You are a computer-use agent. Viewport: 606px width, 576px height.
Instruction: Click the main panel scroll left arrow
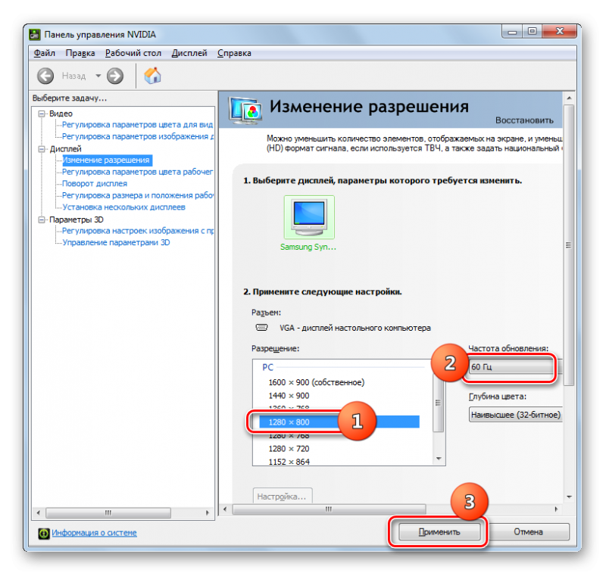[x=225, y=509]
